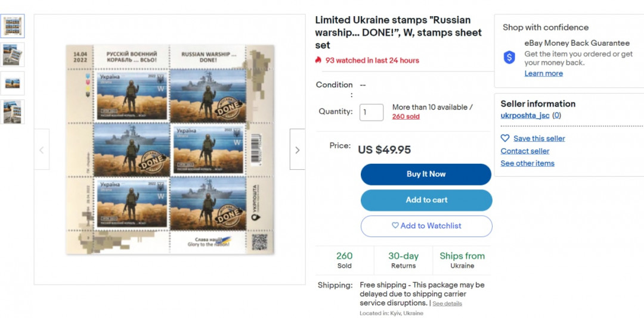The width and height of the screenshot is (644, 318).
Task: Click the heart icon beside Save this seller
Action: click(x=505, y=138)
